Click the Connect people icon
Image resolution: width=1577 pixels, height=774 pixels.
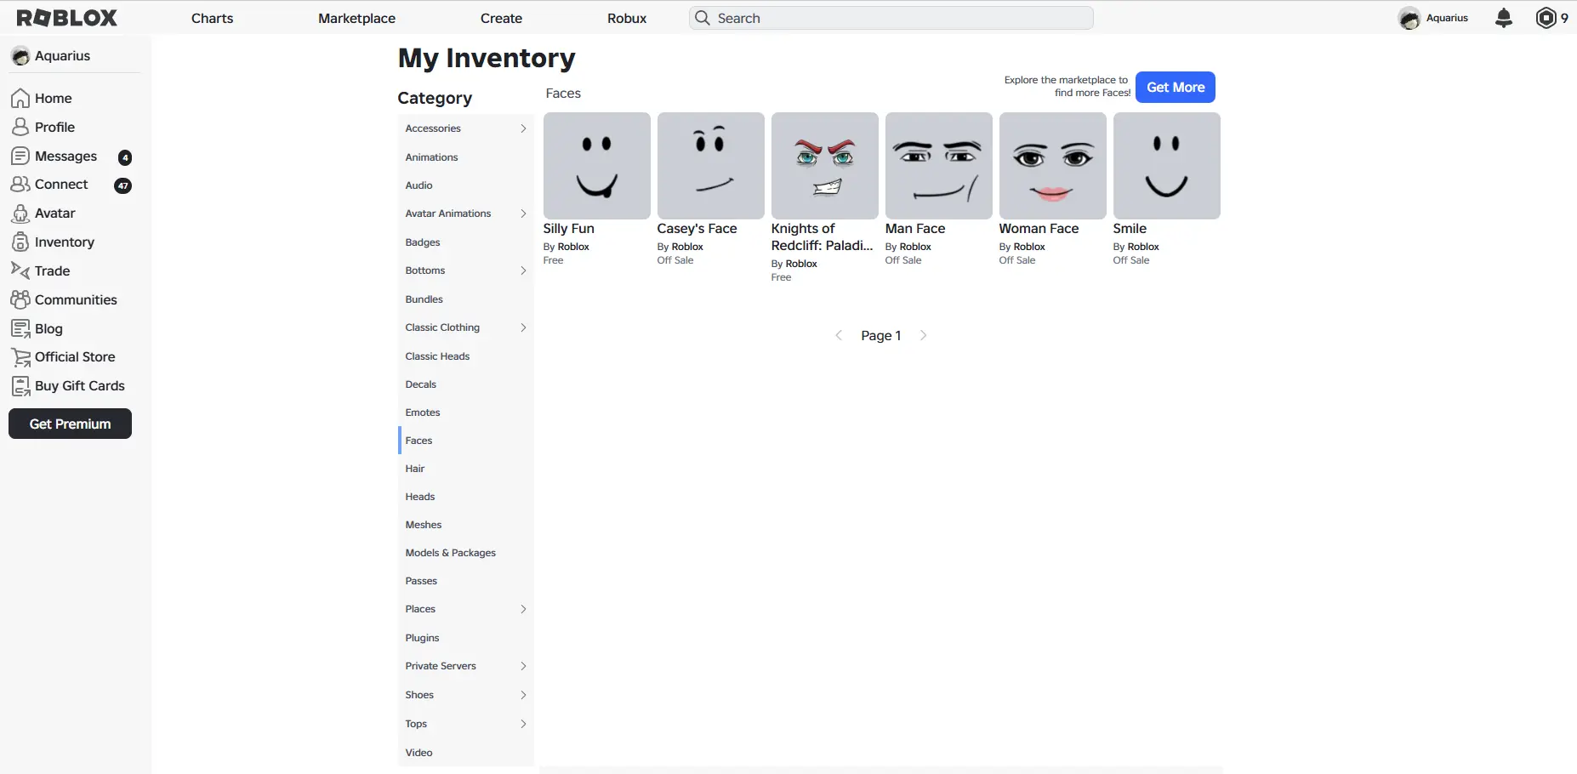pyautogui.click(x=20, y=184)
